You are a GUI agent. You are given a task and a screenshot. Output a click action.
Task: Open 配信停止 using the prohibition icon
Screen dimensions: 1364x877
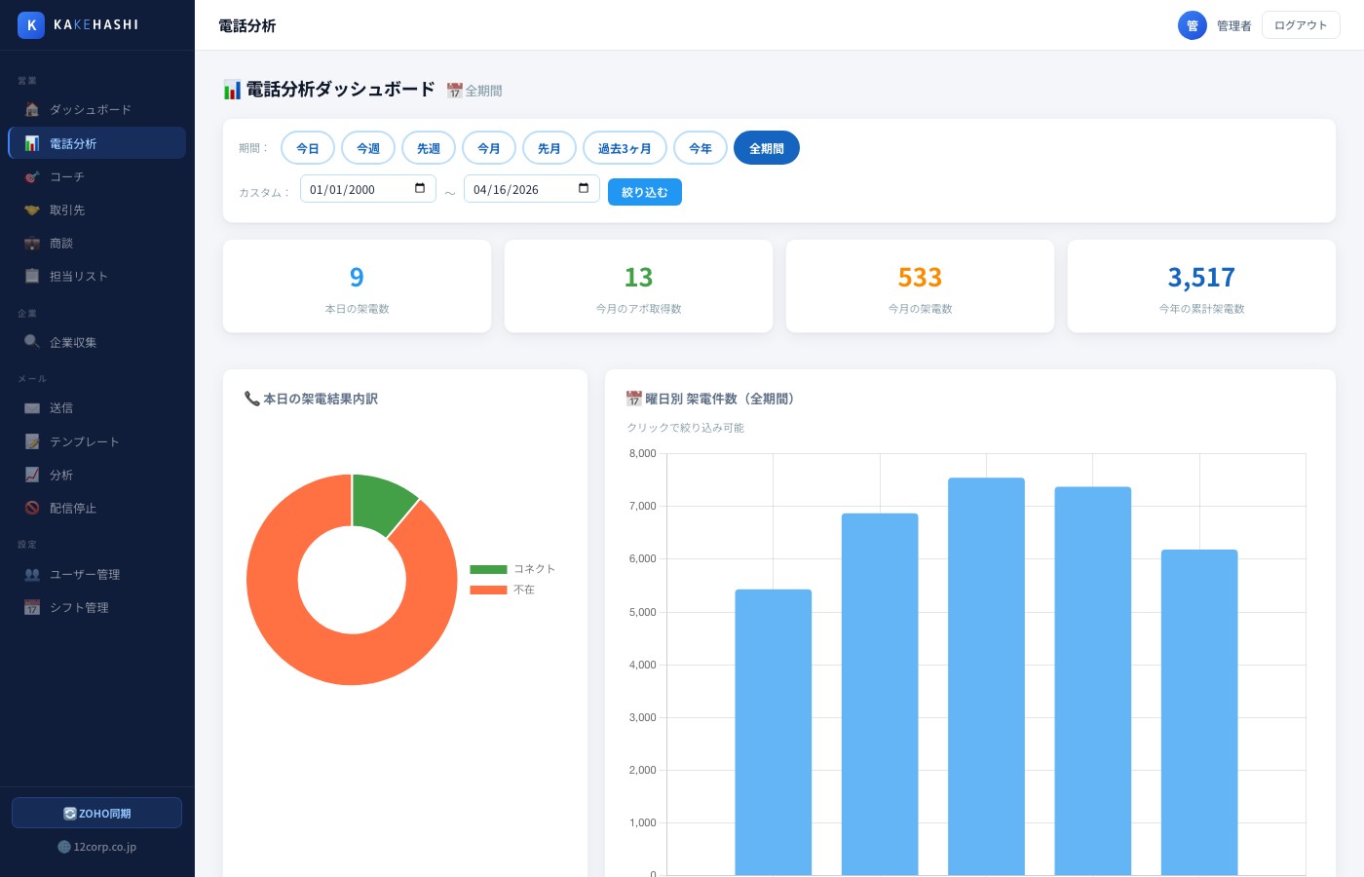click(32, 508)
